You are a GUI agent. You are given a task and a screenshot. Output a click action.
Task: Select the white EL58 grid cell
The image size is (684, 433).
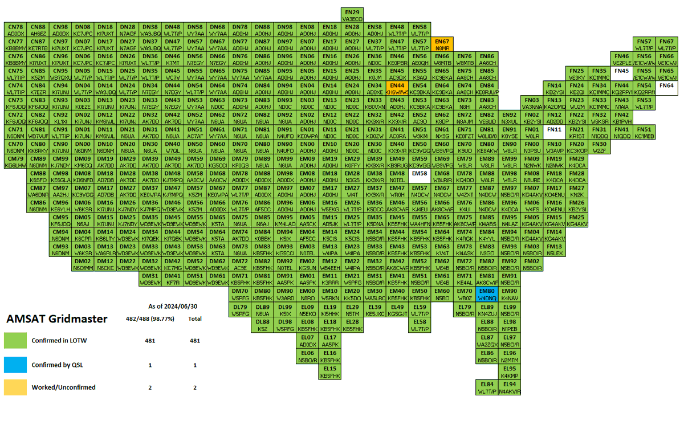(x=420, y=324)
